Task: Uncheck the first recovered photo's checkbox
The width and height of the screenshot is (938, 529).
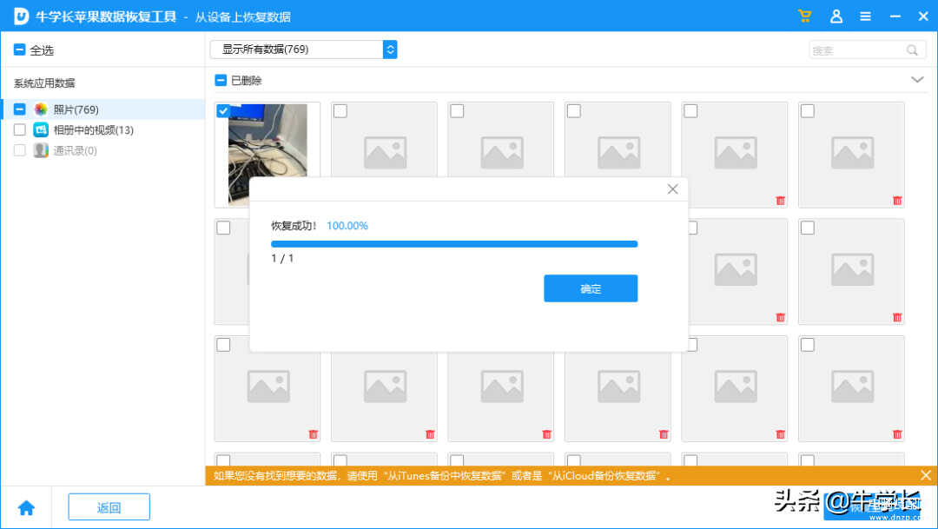Action: pyautogui.click(x=223, y=111)
